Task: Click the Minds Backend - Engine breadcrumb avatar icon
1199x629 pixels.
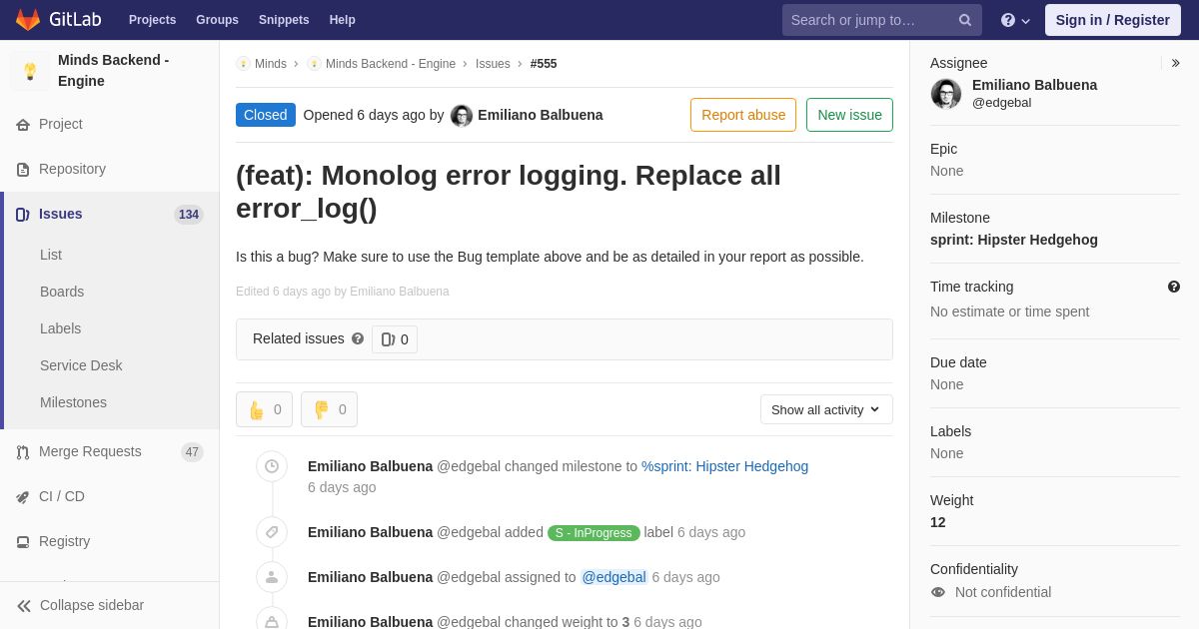Action: click(314, 64)
